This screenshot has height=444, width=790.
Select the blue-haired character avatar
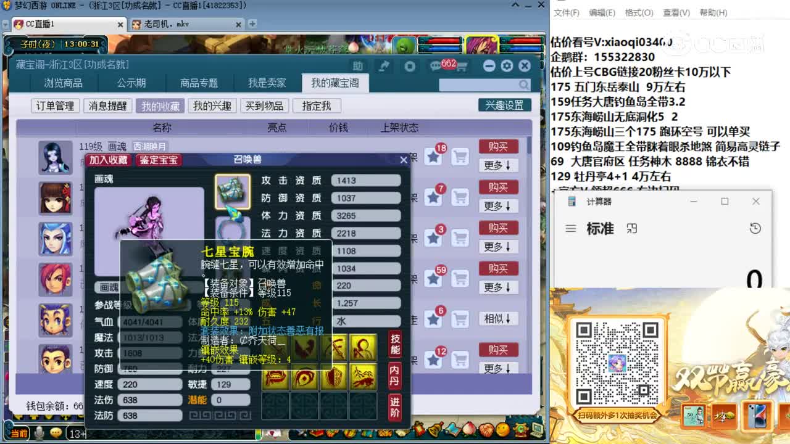(56, 239)
